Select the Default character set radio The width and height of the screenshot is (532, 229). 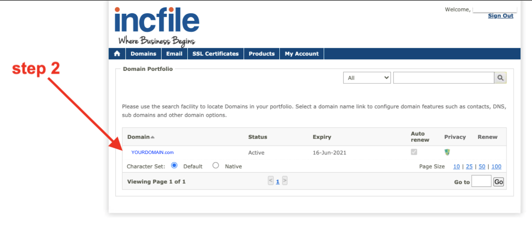point(174,165)
